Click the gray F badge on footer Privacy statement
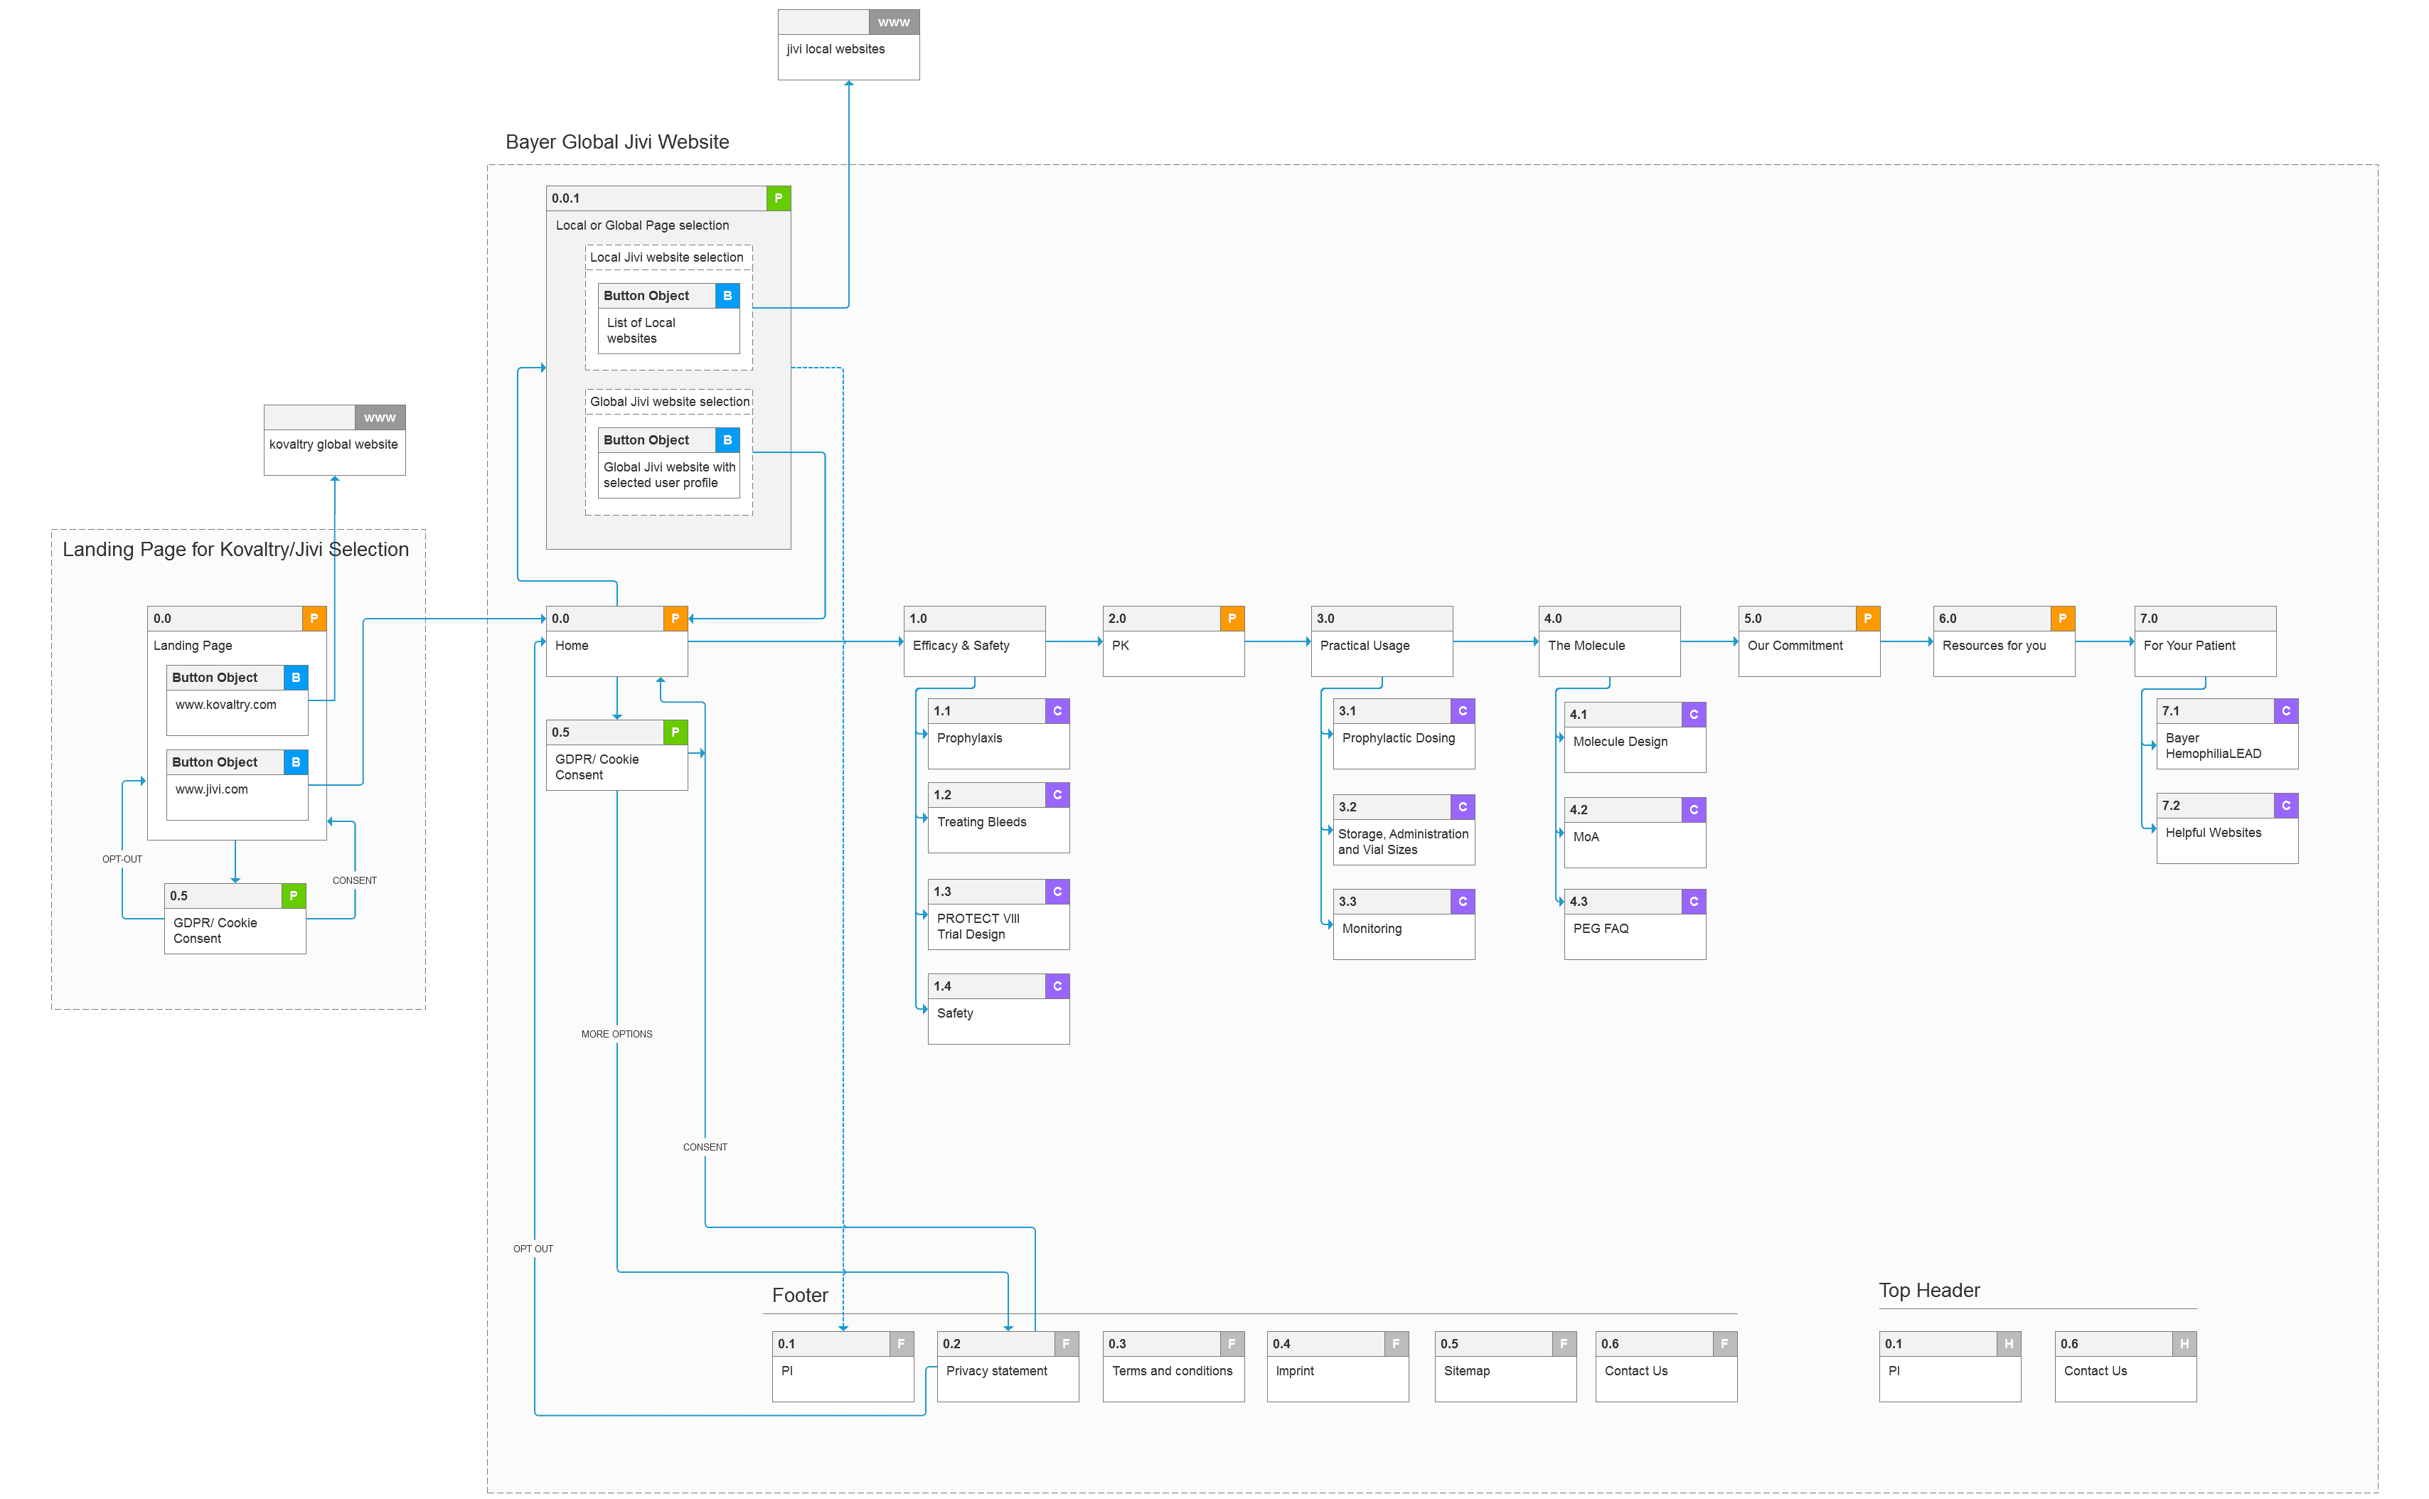Viewport: 2429px width, 1499px height. [1066, 1345]
